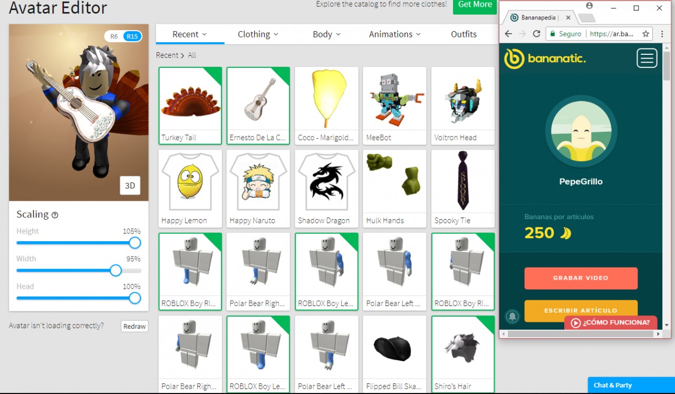Toggle the 3D avatar view button
This screenshot has height=394, width=675.
pyautogui.click(x=130, y=185)
